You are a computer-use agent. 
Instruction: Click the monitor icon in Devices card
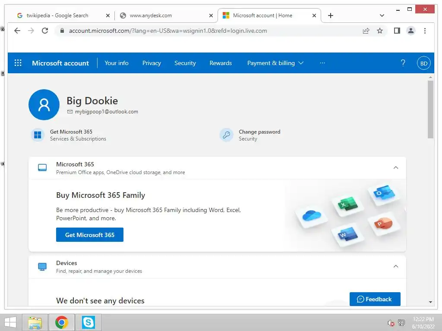tap(42, 266)
